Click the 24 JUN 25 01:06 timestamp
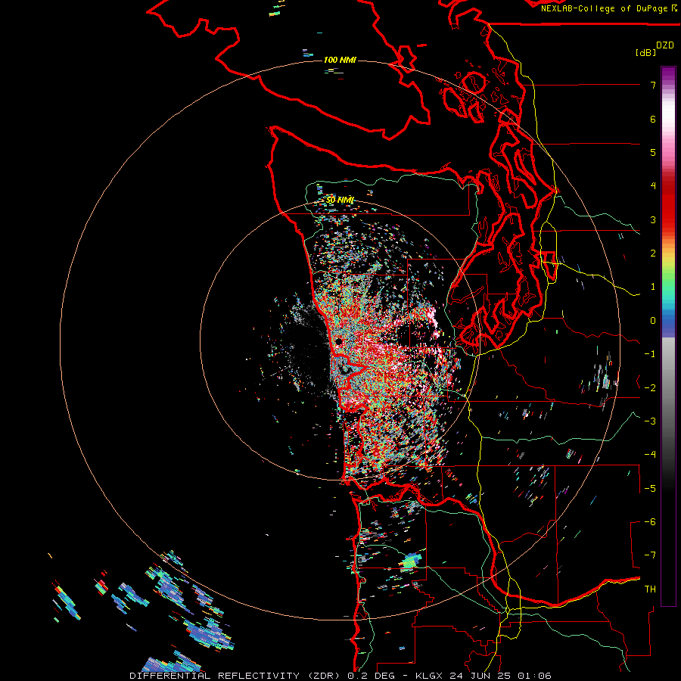Screen dimensions: 681x681 pos(501,676)
